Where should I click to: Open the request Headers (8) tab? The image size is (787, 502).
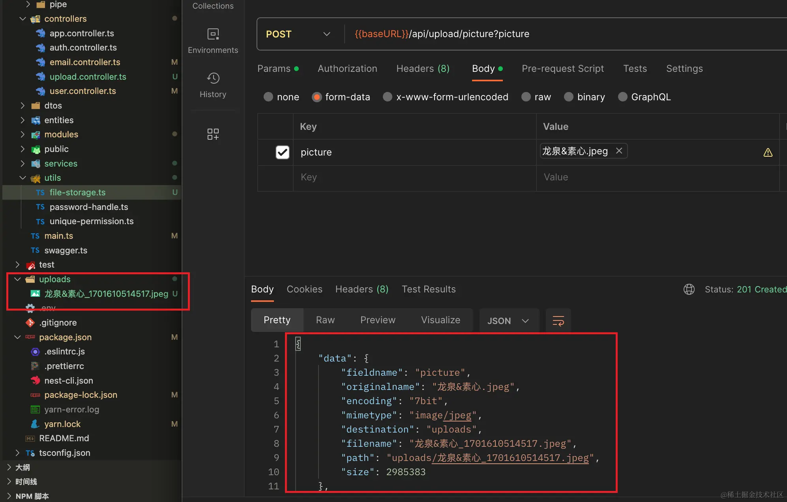[x=423, y=69]
